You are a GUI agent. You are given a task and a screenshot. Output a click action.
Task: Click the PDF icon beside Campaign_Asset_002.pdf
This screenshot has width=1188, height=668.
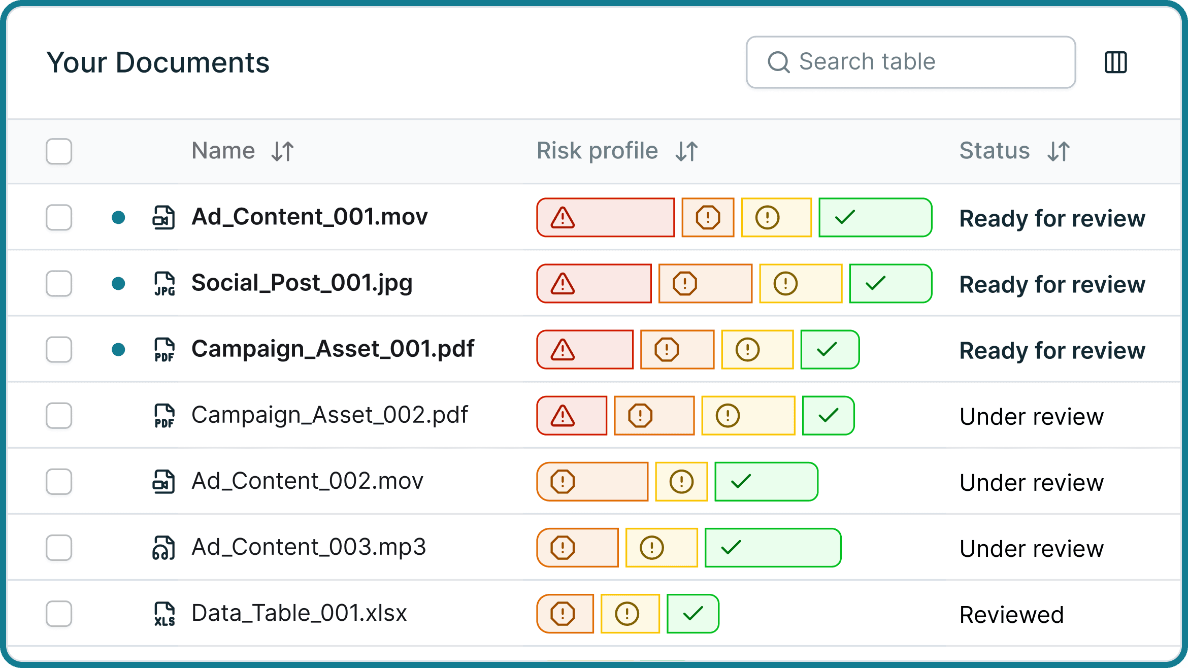[x=164, y=416]
